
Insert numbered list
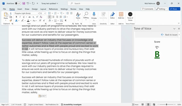coord(55,13)
